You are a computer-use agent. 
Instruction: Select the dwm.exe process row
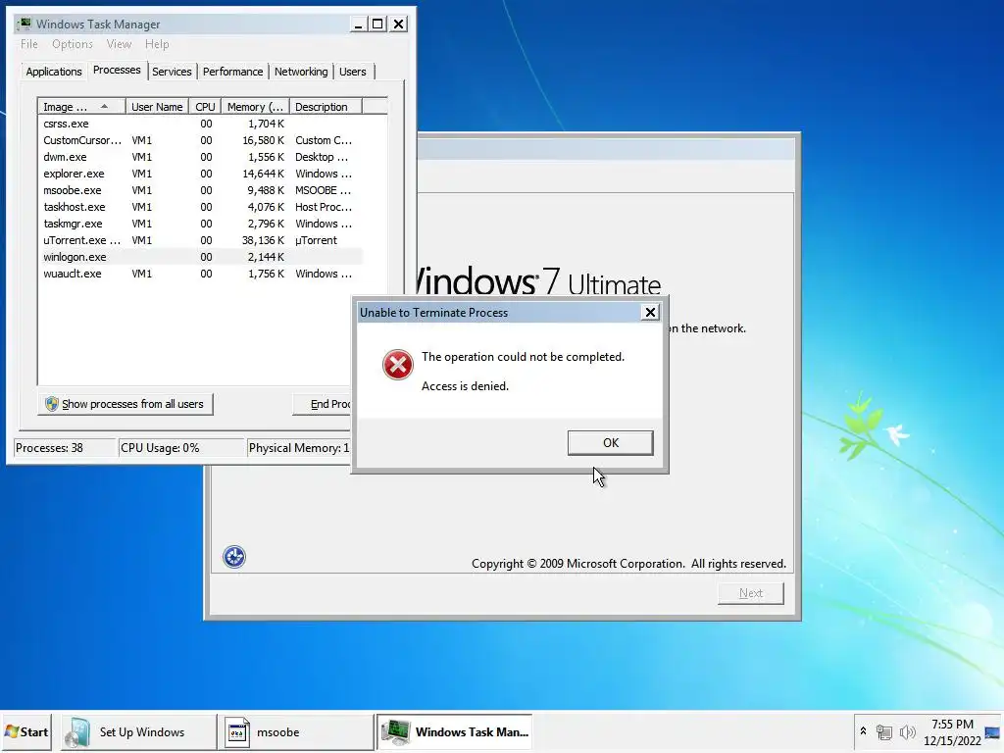click(x=200, y=157)
